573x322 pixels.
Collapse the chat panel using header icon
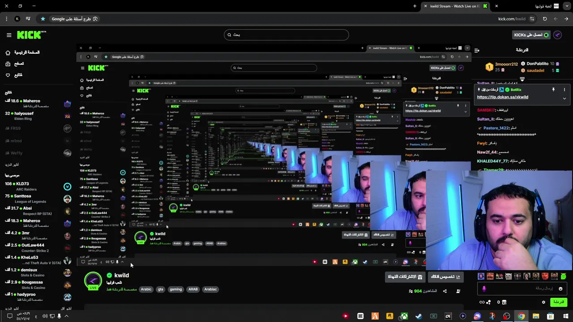point(477,50)
